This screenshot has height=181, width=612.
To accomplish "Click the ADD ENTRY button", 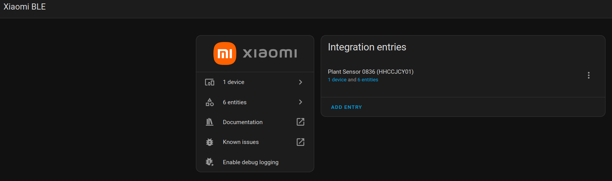I will tap(346, 107).
